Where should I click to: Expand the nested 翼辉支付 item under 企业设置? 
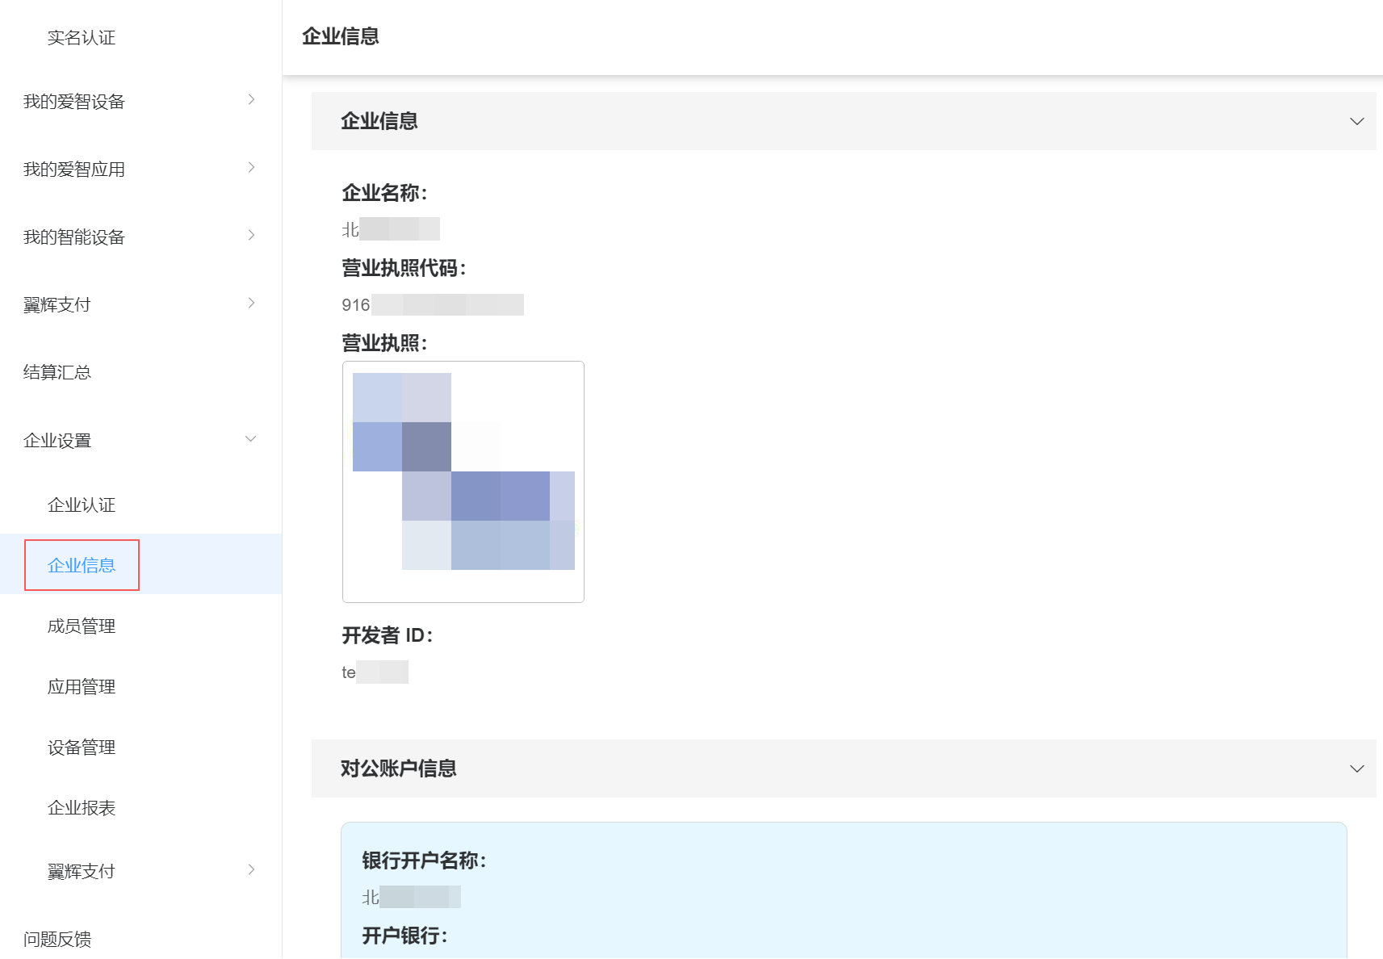pyautogui.click(x=82, y=871)
